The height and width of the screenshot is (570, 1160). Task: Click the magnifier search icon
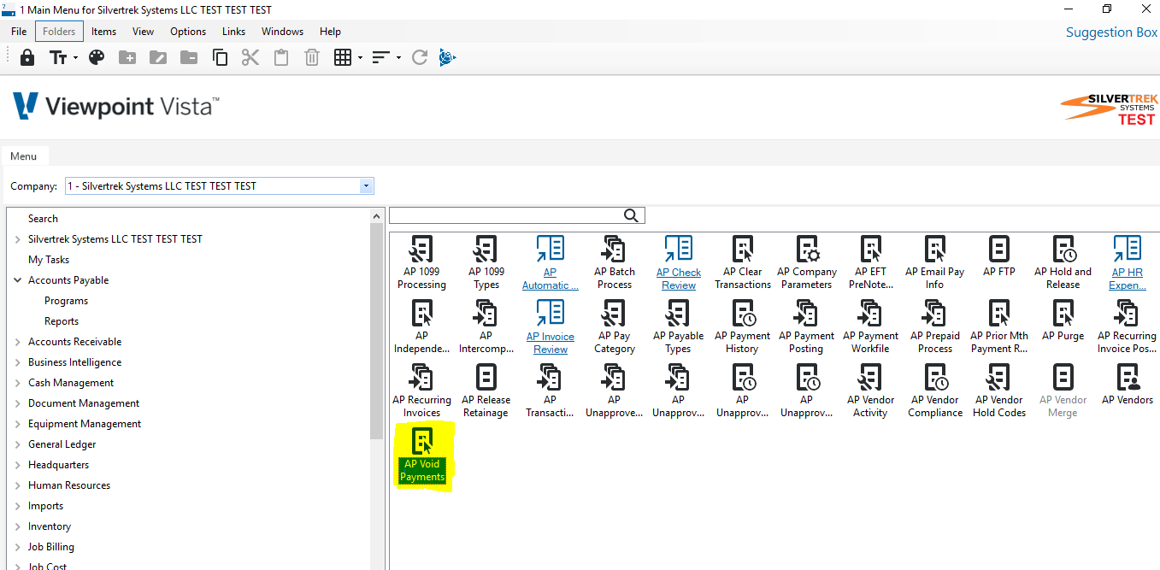click(x=632, y=215)
